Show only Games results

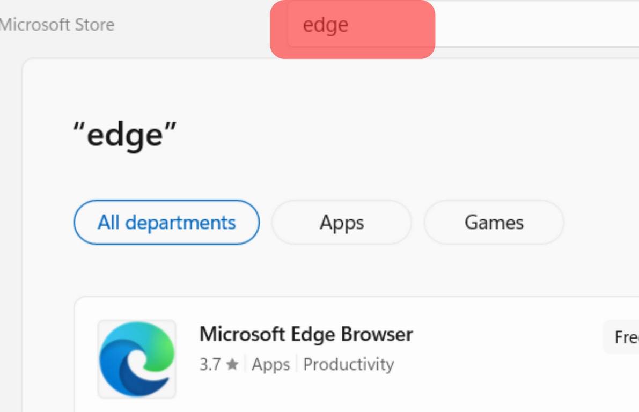(x=494, y=223)
